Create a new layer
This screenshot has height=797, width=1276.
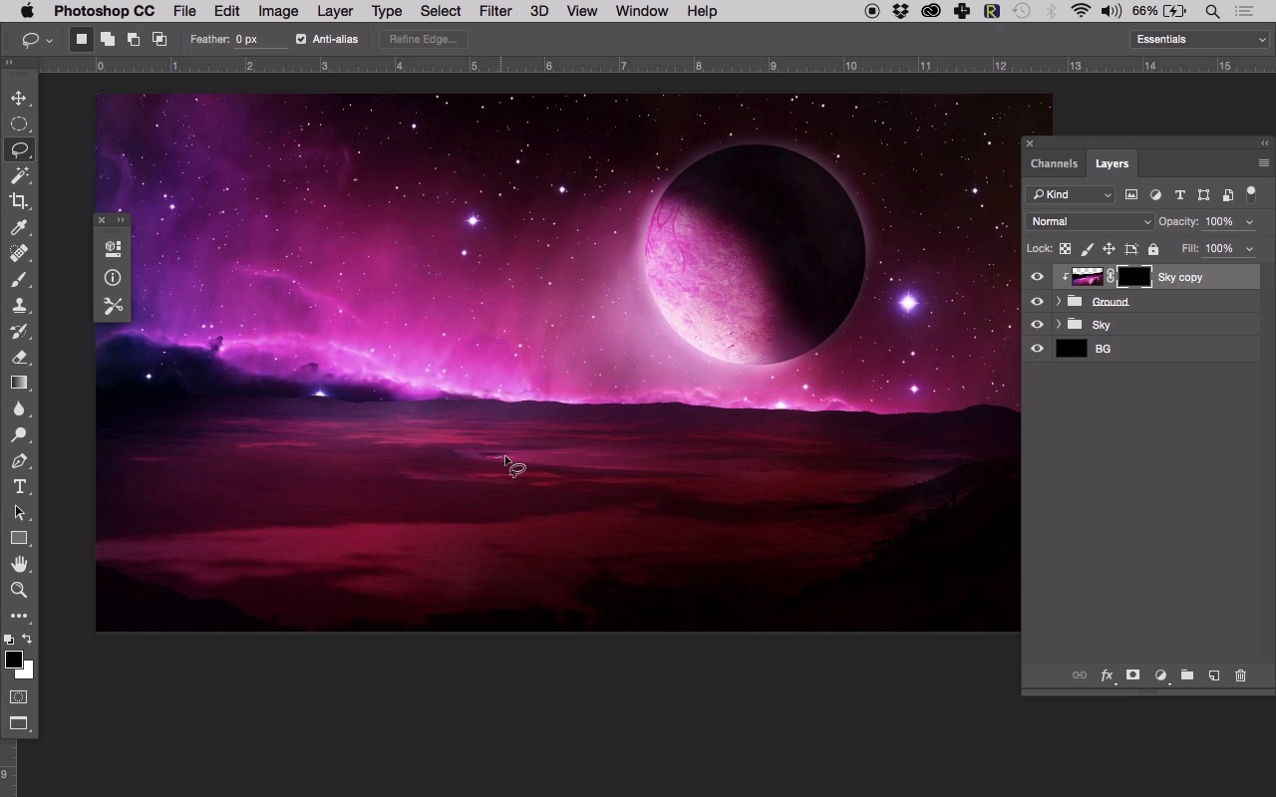click(x=1214, y=675)
